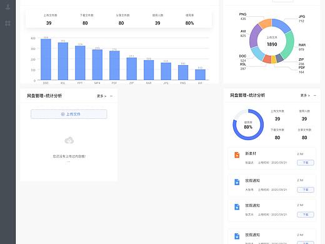
Task: Collapse the panel containing the 80% usage ring
Action: (315, 95)
